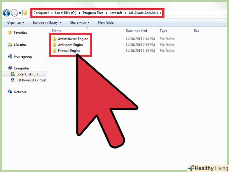Click date 11/16/2015 2:15 PM cell
This screenshot has width=229, height=172.
click(140, 45)
